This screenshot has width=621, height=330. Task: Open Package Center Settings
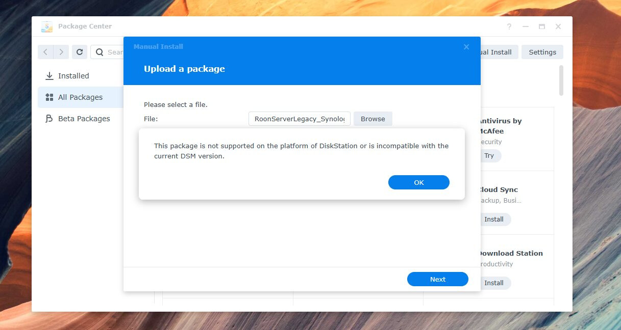coord(542,51)
